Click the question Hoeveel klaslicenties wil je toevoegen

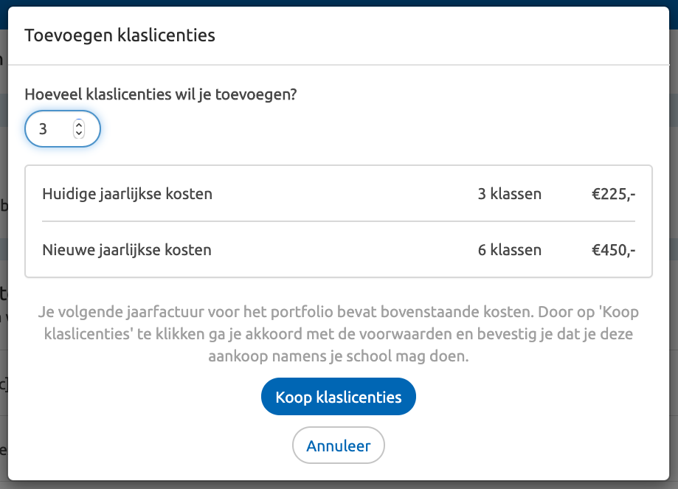(x=161, y=94)
